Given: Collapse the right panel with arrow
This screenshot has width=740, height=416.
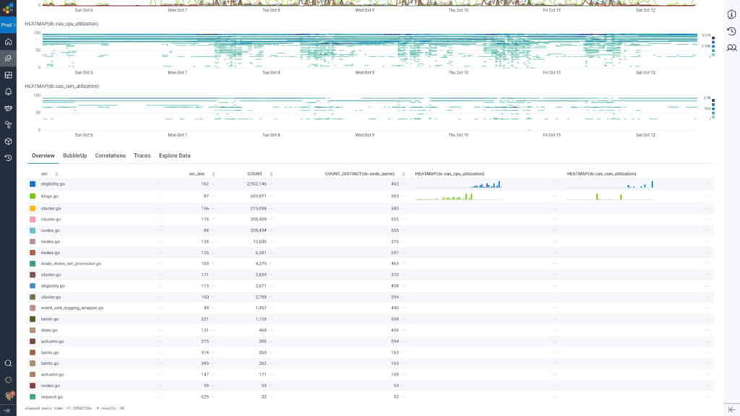Looking at the screenshot, I should click(731, 409).
